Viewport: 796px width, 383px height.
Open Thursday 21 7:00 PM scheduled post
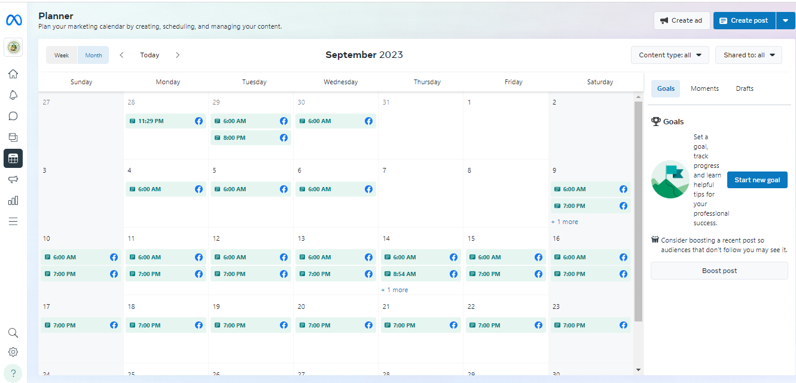click(x=420, y=325)
